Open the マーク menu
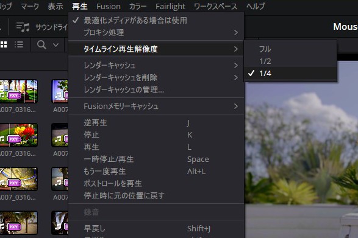 pyautogui.click(x=30, y=6)
